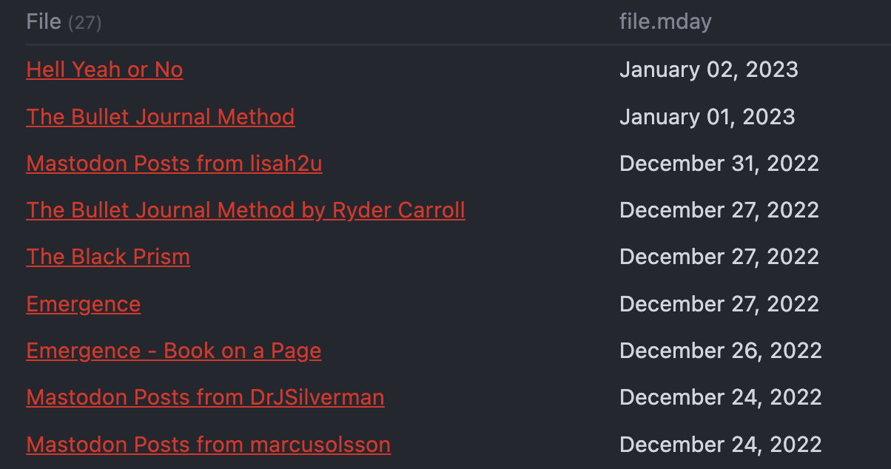The height and width of the screenshot is (469, 891).
Task: Open The Black Prism note
Action: [108, 257]
